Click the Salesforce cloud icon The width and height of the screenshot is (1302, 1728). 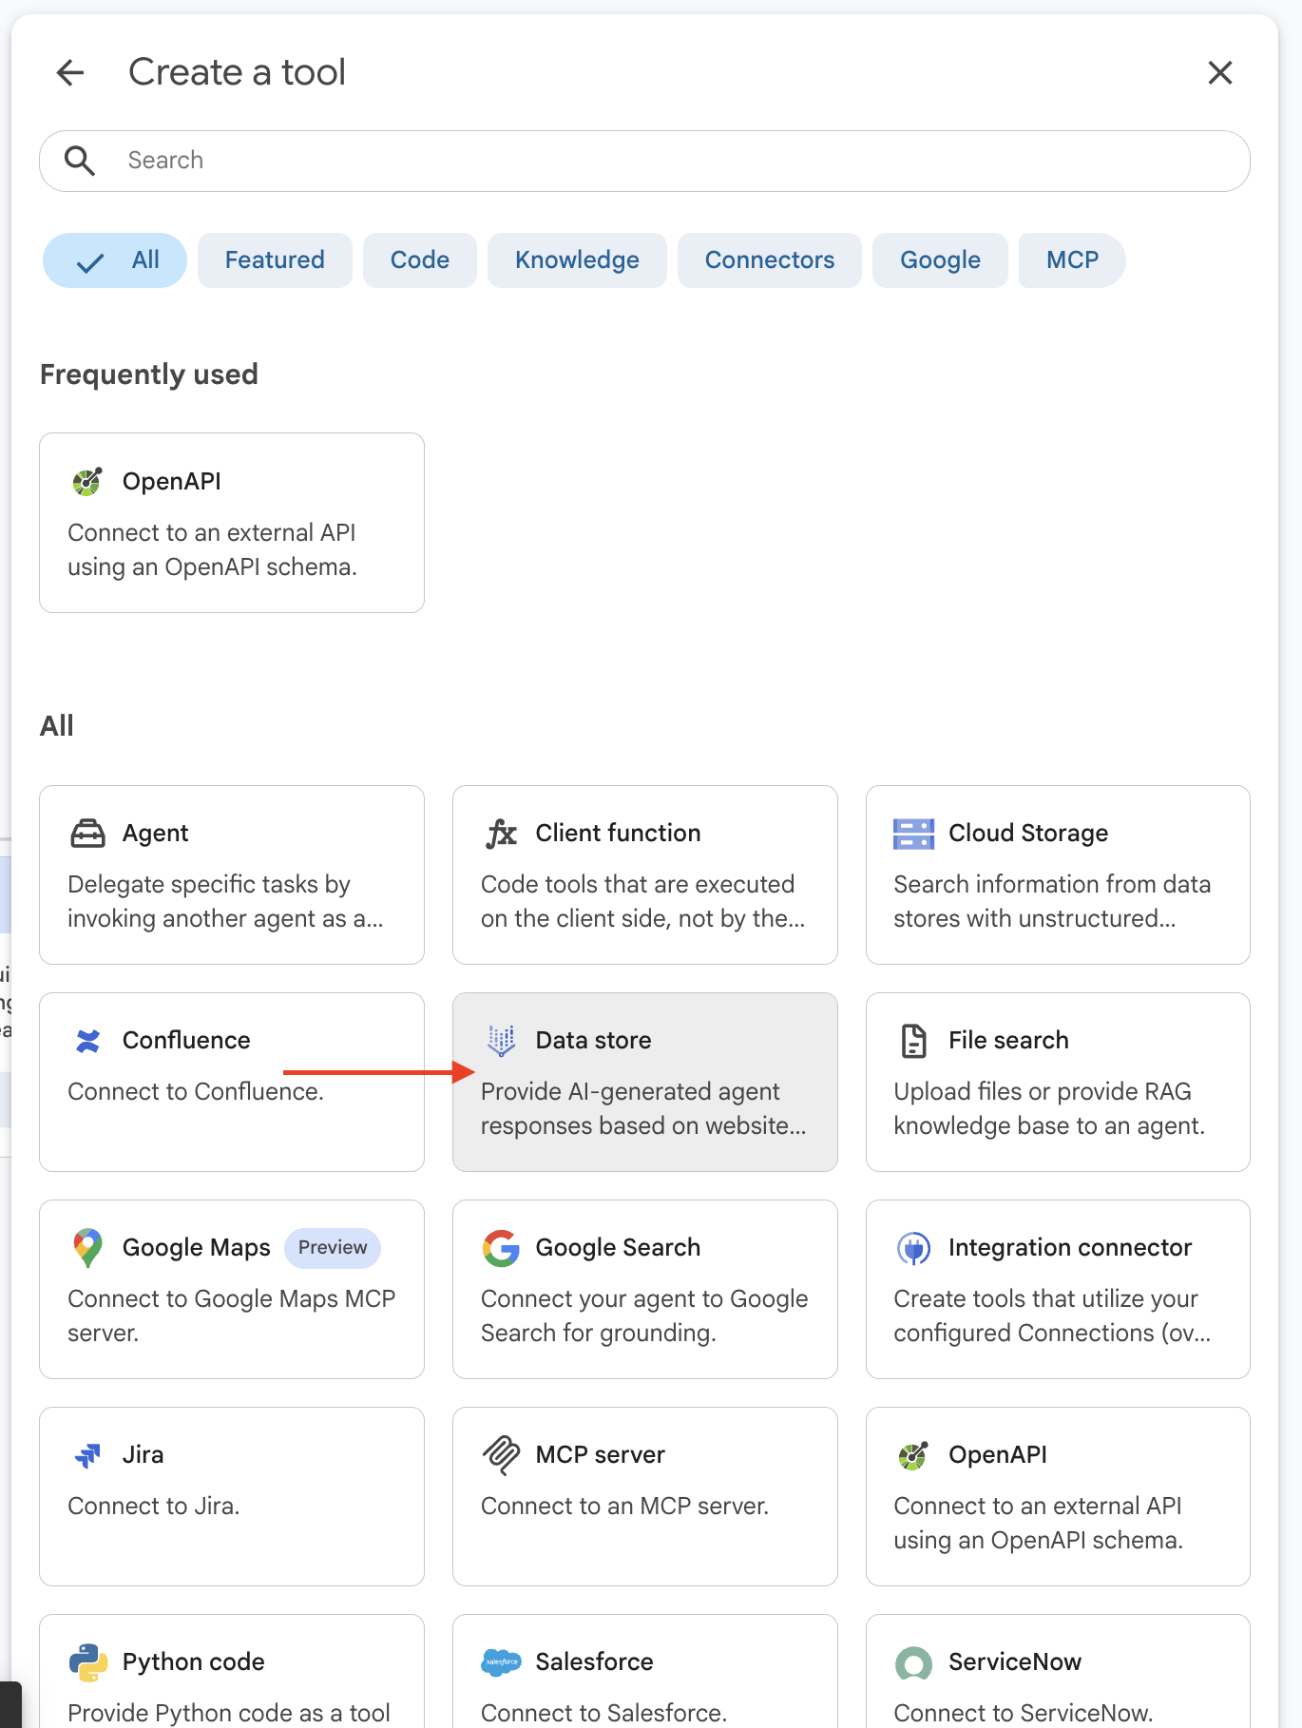point(501,1662)
